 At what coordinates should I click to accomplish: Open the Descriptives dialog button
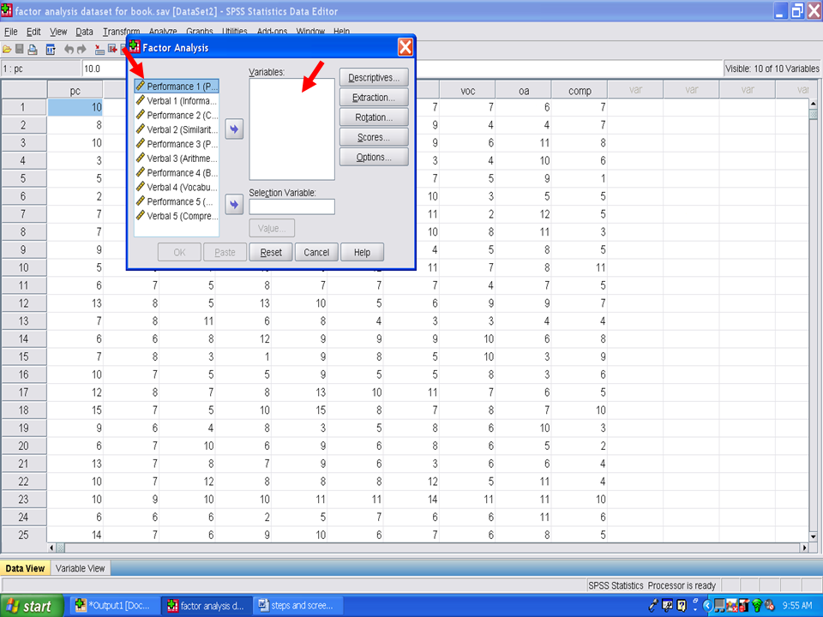pyautogui.click(x=374, y=78)
